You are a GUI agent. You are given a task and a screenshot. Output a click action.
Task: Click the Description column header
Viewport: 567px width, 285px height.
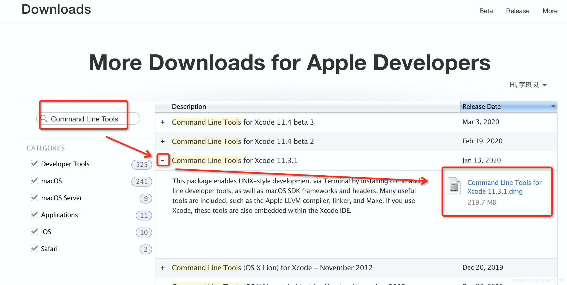[315, 106]
